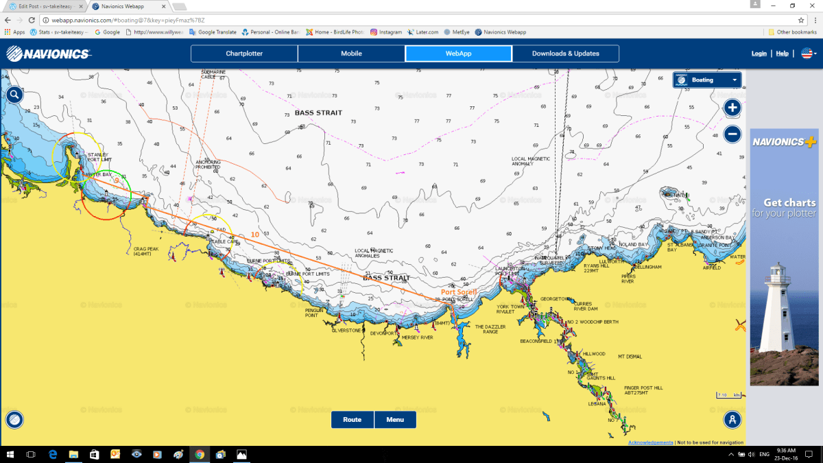Zoom out with the minus button

(732, 134)
